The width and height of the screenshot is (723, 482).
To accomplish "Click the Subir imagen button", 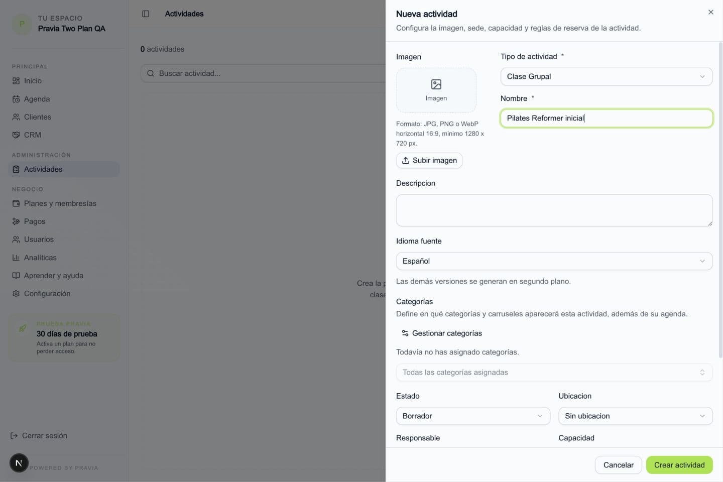I will coord(429,160).
